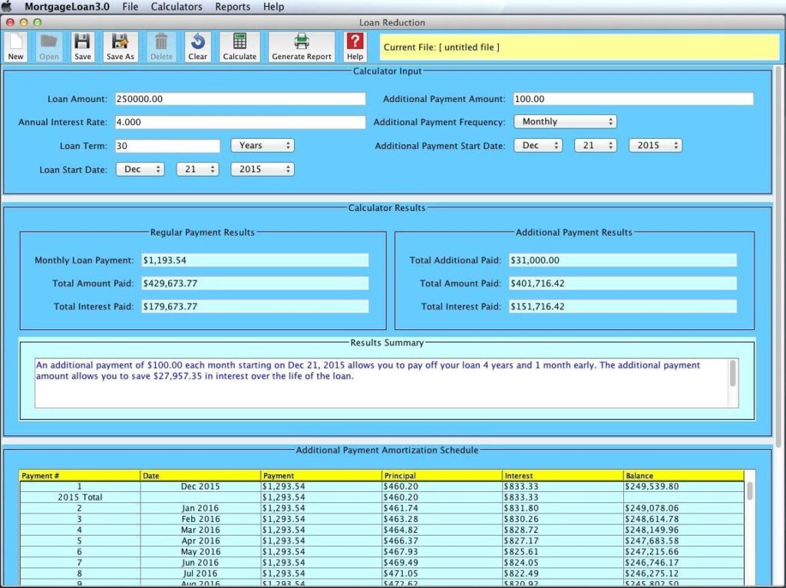This screenshot has width=786, height=588.
Task: Open the MortgageLoan3.0 application menu
Action: pyautogui.click(x=68, y=6)
